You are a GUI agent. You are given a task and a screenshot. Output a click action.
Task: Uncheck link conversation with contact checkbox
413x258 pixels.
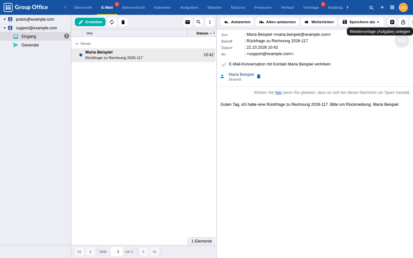224,64
